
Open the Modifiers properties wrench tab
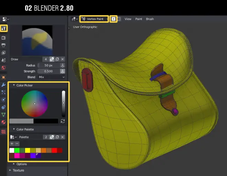(3, 85)
